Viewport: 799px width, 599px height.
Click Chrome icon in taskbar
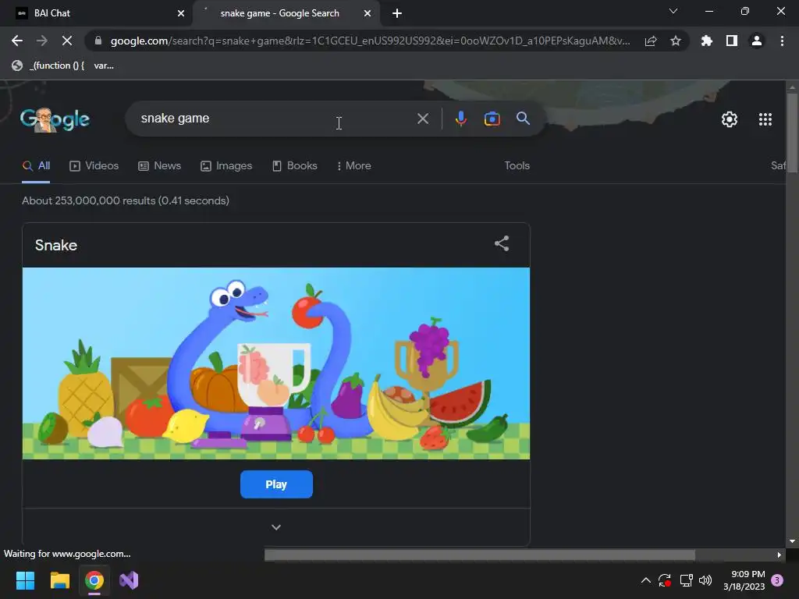94,580
